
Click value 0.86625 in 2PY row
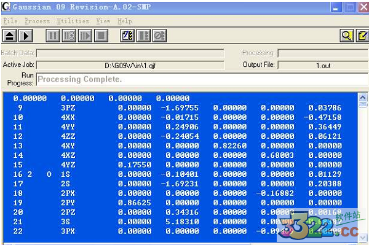[135, 203]
